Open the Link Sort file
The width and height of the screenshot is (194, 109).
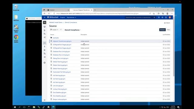pyautogui.click(x=58, y=86)
